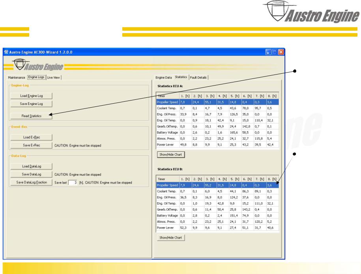Image resolution: width=361 pixels, height=274 pixels.
Task: Open the Fault Details tab
Action: 198,78
